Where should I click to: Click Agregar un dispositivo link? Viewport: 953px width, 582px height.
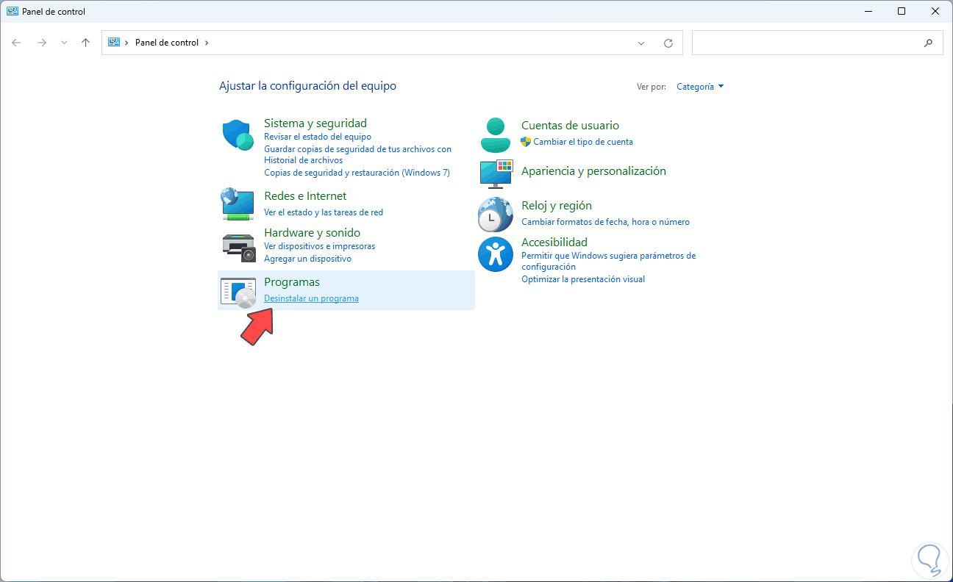coord(307,259)
